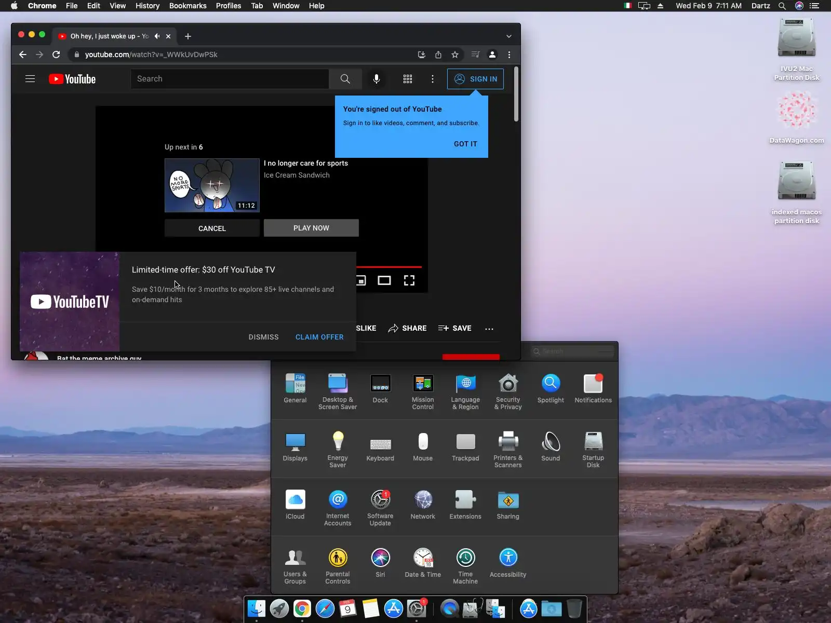The height and width of the screenshot is (623, 831).
Task: Open Network preferences
Action: 423,504
